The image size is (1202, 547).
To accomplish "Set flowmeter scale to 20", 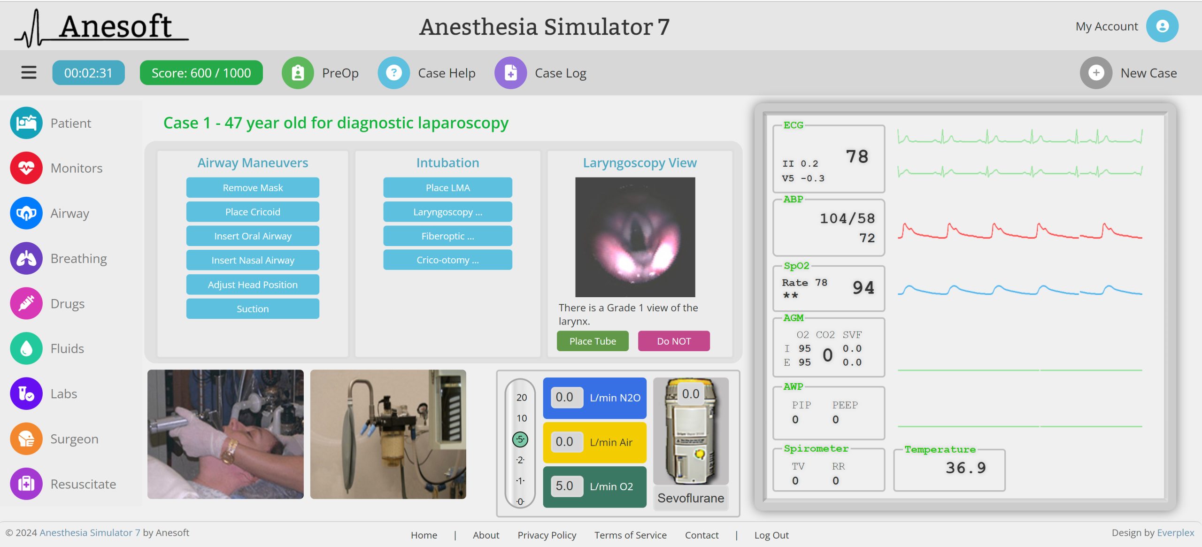I will [522, 397].
